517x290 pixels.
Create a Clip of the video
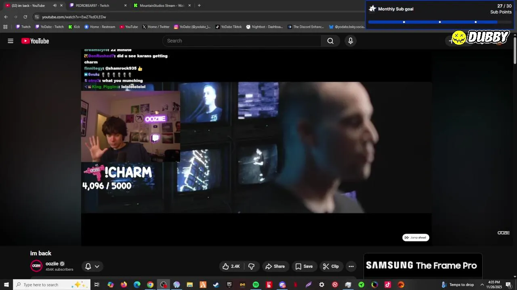[x=331, y=266]
